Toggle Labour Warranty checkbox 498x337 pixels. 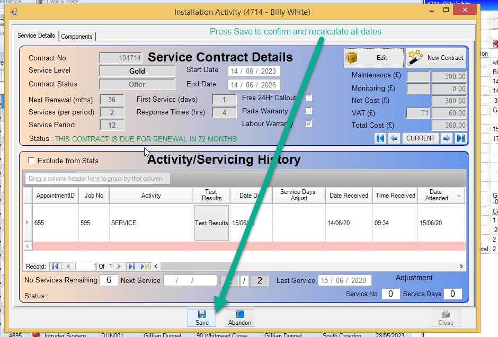click(308, 123)
